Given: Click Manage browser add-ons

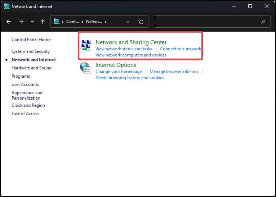Looking at the screenshot, I should click(174, 72).
